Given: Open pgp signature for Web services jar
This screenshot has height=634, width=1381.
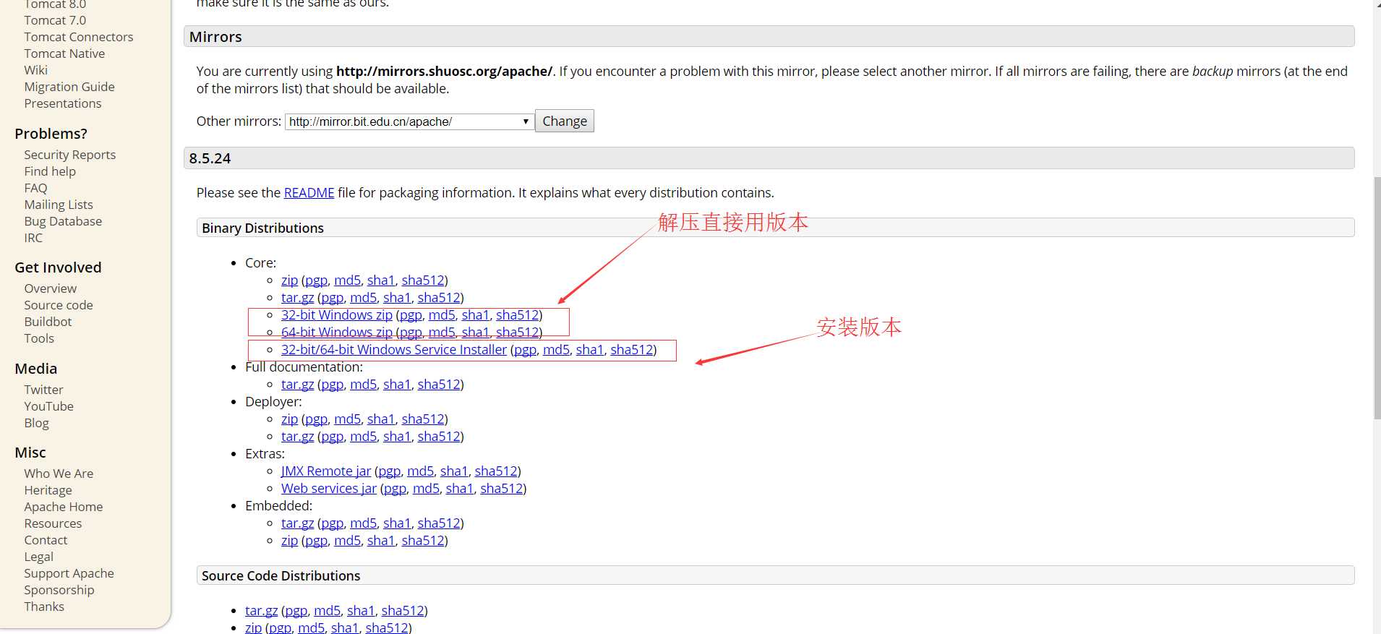Looking at the screenshot, I should pos(395,488).
